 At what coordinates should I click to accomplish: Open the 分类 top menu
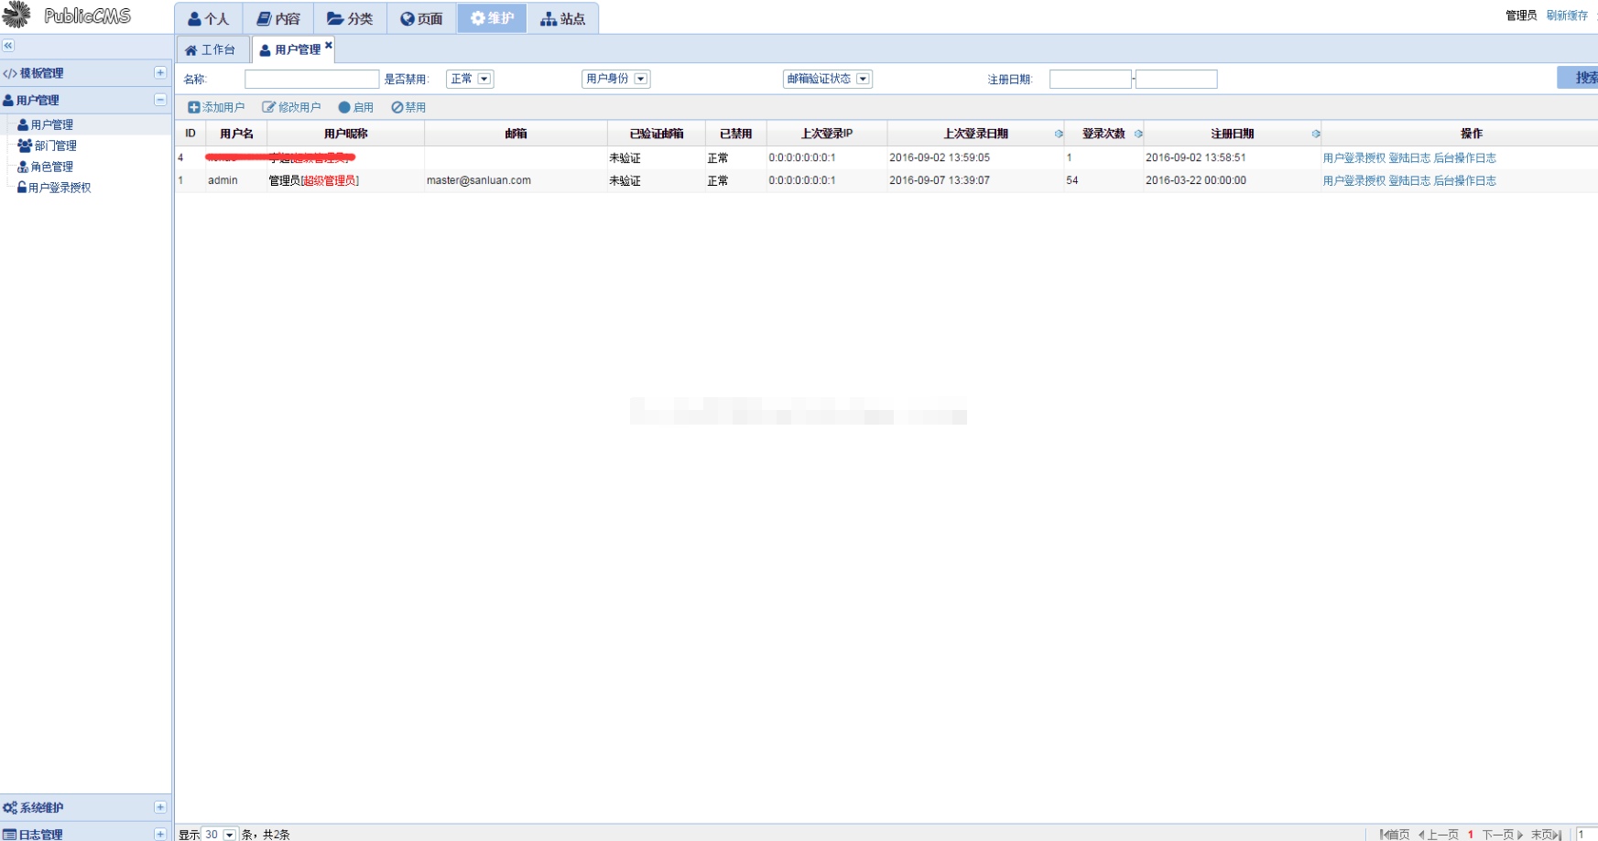click(350, 18)
